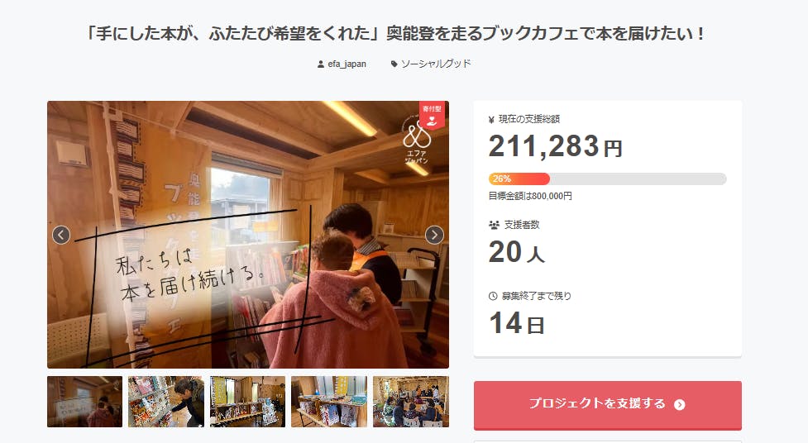Click the 26% funding progress bar

[x=608, y=179]
